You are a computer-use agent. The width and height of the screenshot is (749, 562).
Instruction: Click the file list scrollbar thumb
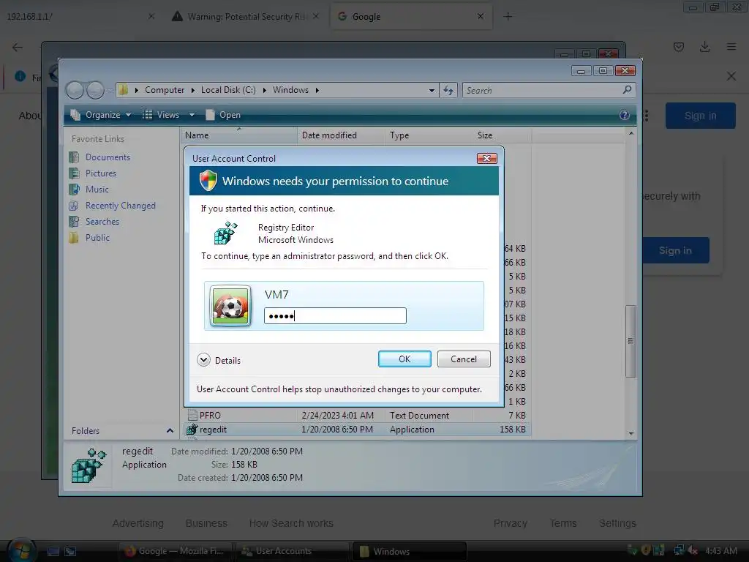point(631,341)
